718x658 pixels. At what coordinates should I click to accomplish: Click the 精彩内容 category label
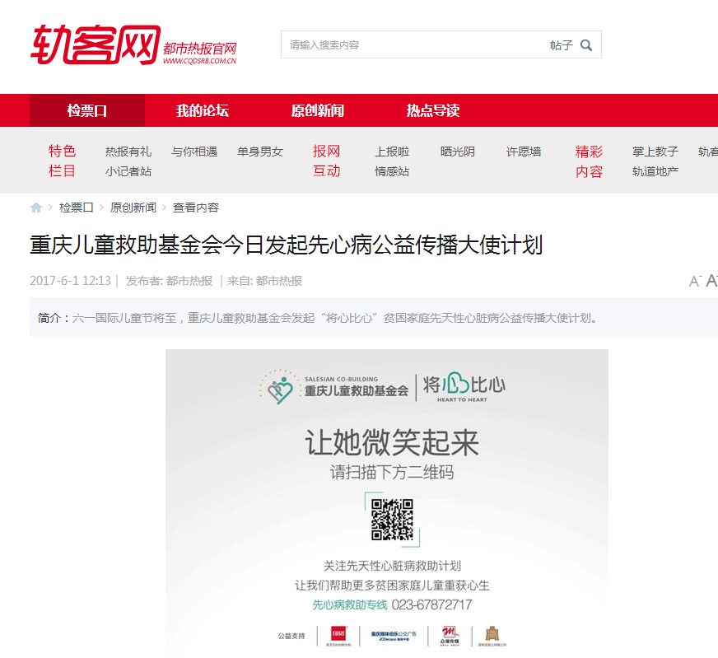pyautogui.click(x=589, y=161)
